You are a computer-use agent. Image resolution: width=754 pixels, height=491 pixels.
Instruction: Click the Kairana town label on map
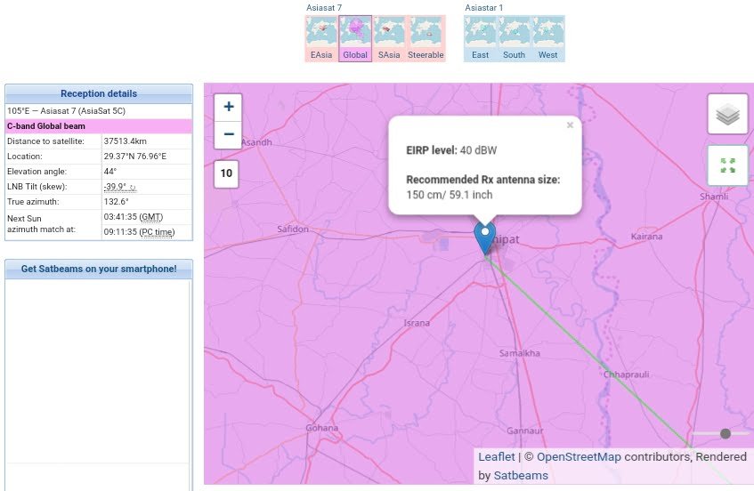pyautogui.click(x=646, y=237)
